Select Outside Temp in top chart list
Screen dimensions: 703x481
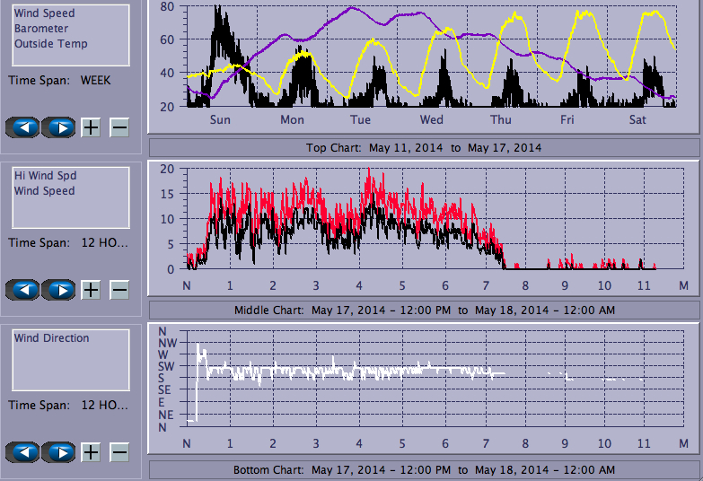(50, 44)
